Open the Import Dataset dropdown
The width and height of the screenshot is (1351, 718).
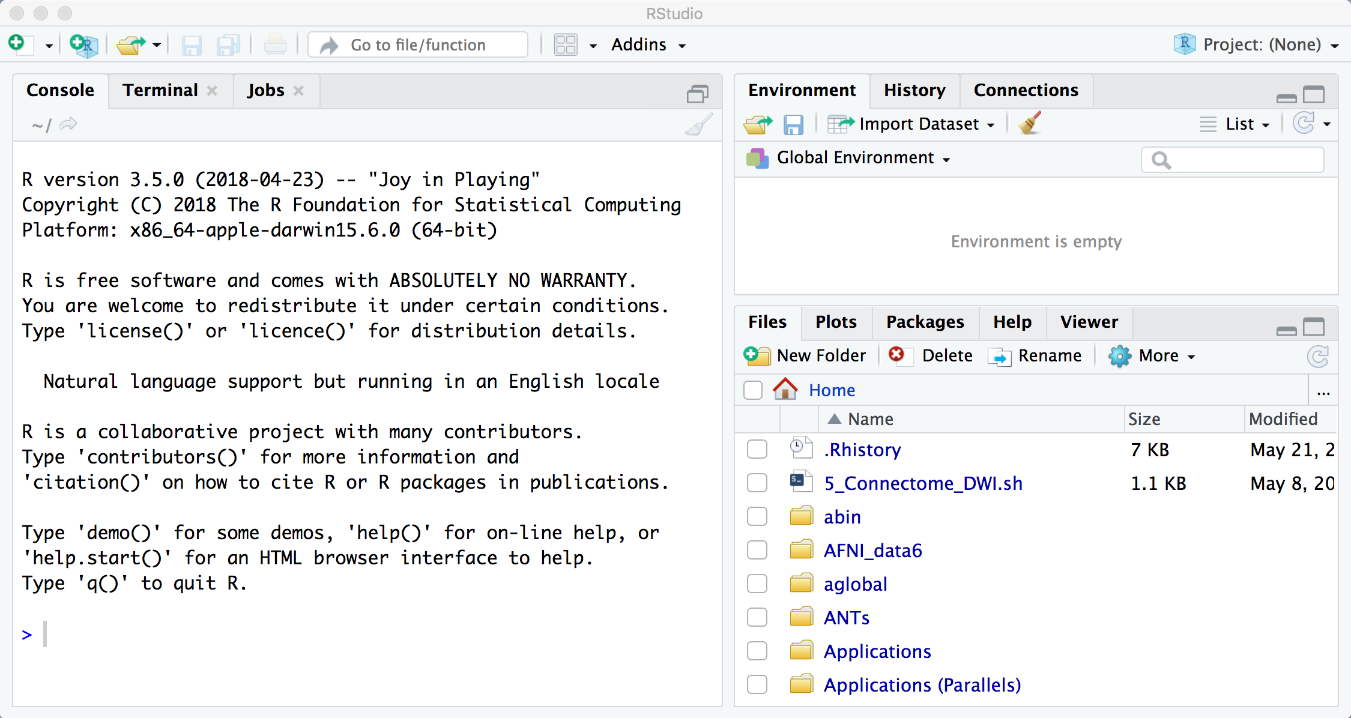(x=911, y=124)
